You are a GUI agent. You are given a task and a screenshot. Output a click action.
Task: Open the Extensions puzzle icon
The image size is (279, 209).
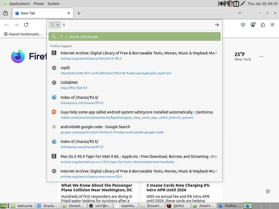pos(263,25)
